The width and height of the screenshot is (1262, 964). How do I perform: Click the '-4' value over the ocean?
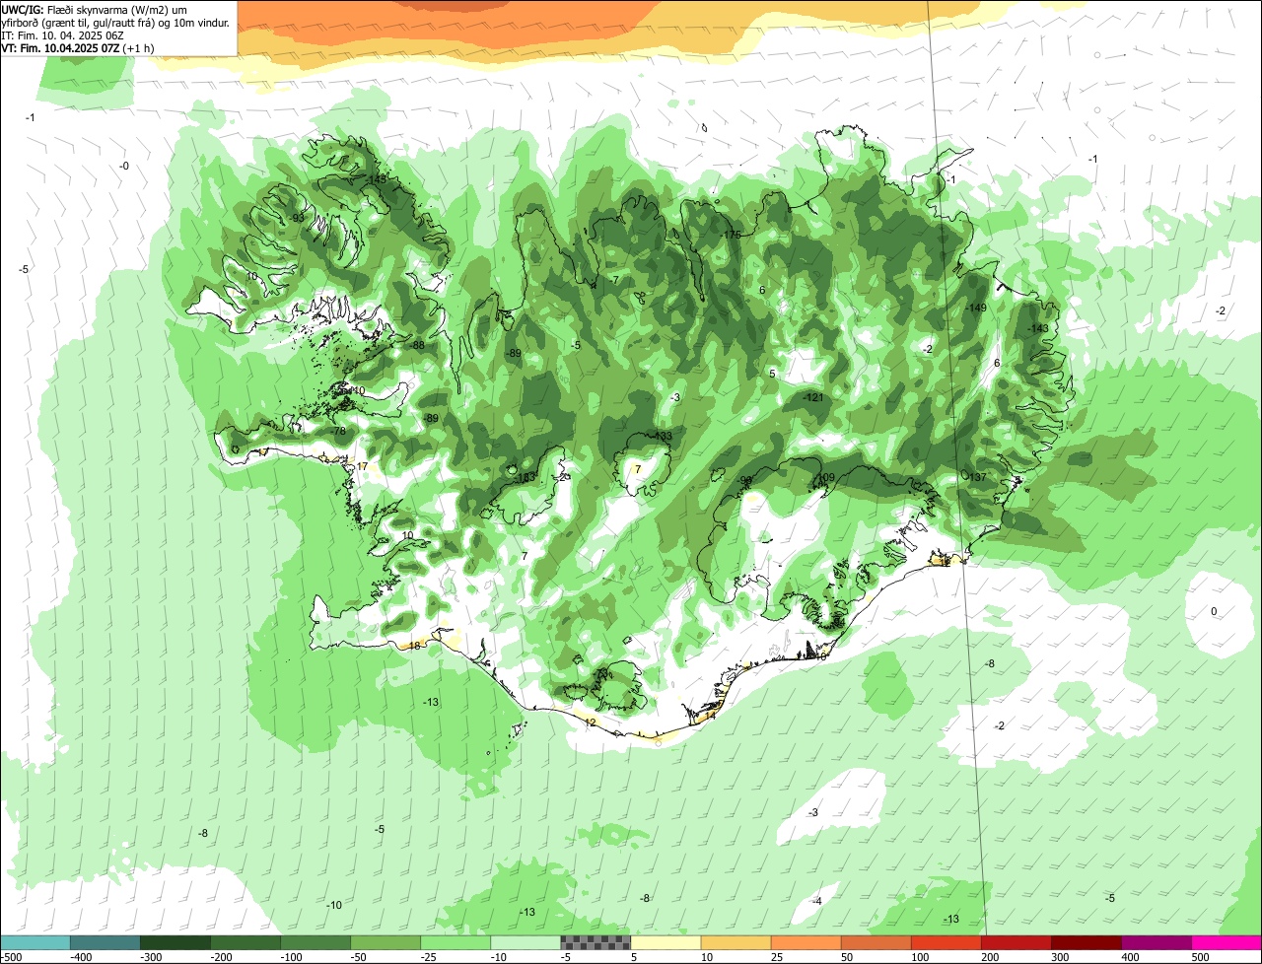[x=816, y=901]
